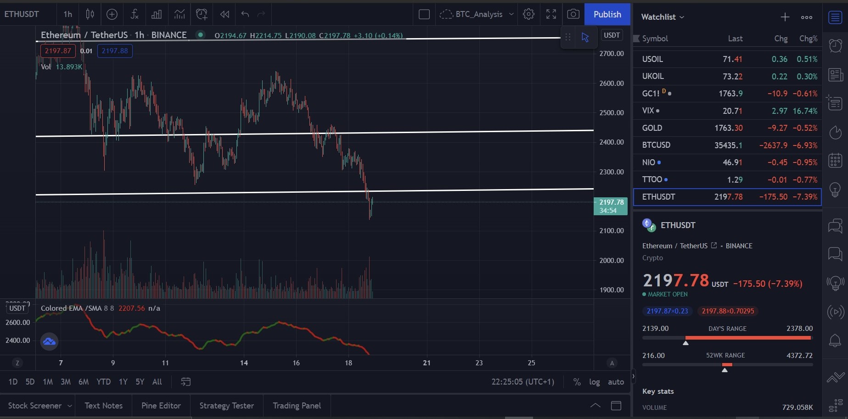Viewport: 848px width, 419px height.
Task: Select the USOIL row in the Watchlist
Action: [x=727, y=59]
